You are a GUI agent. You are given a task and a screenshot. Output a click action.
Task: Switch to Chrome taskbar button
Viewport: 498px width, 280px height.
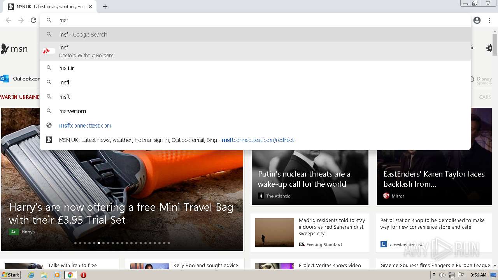[x=70, y=275]
